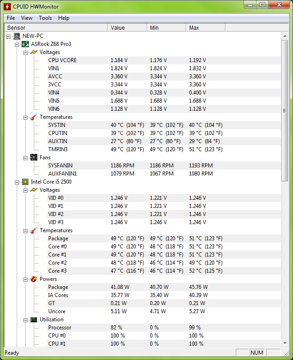Click the Intel Core i5 Voltages lightning icon
The image size is (293, 360).
(34, 190)
